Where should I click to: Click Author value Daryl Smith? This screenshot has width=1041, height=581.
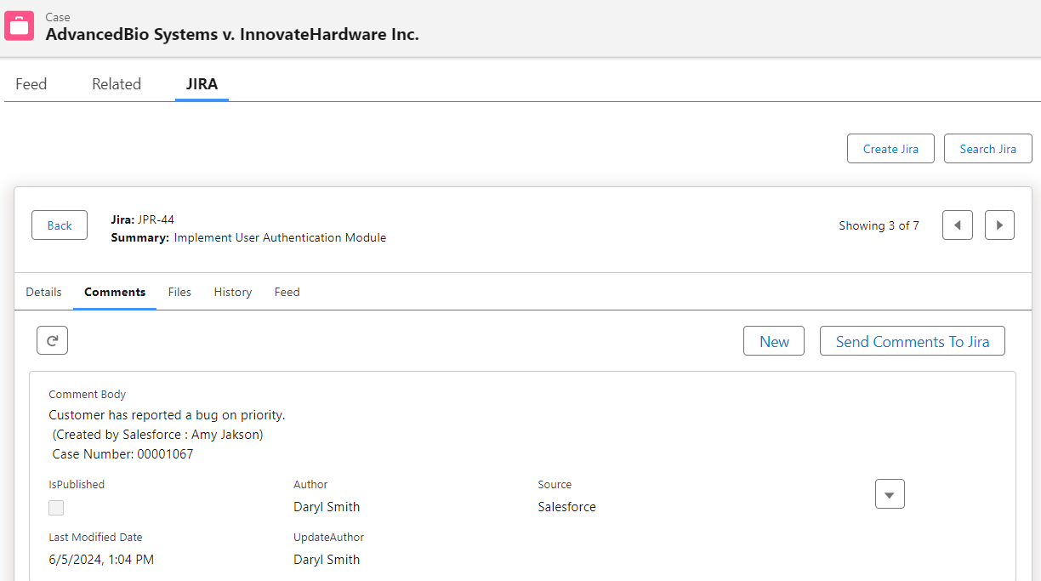327,507
